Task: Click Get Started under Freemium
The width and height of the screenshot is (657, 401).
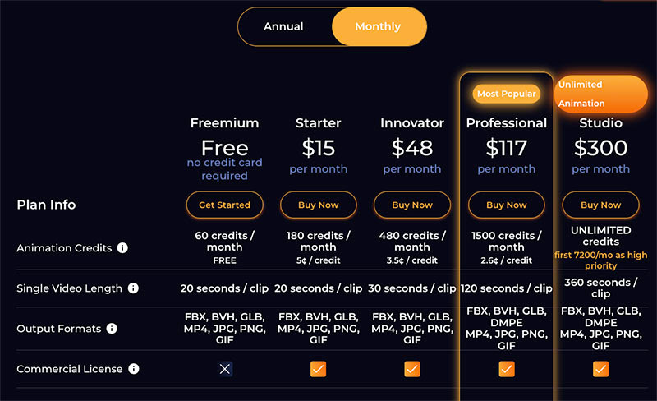Action: click(x=224, y=205)
